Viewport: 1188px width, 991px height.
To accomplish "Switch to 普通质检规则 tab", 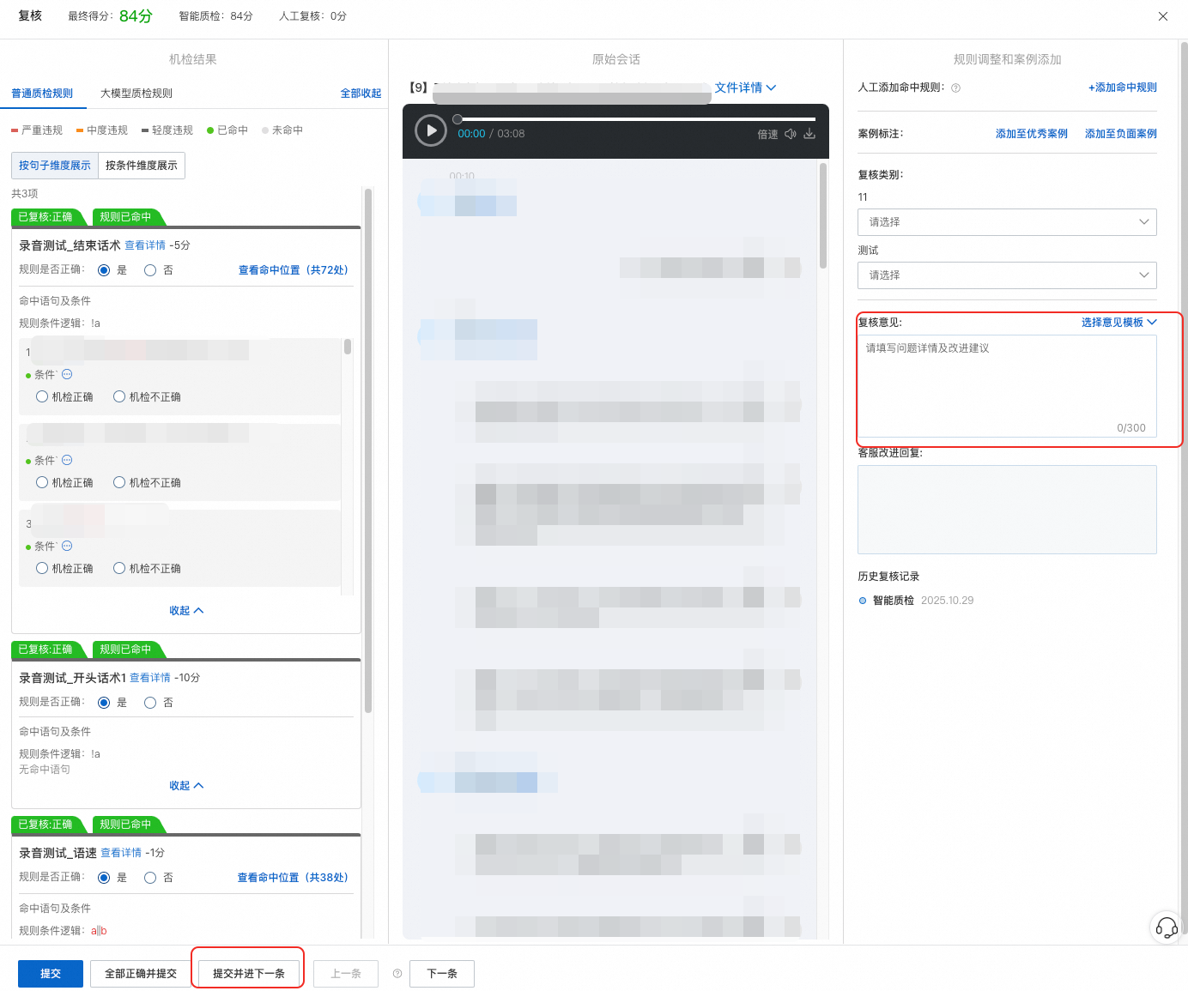I will (x=42, y=94).
